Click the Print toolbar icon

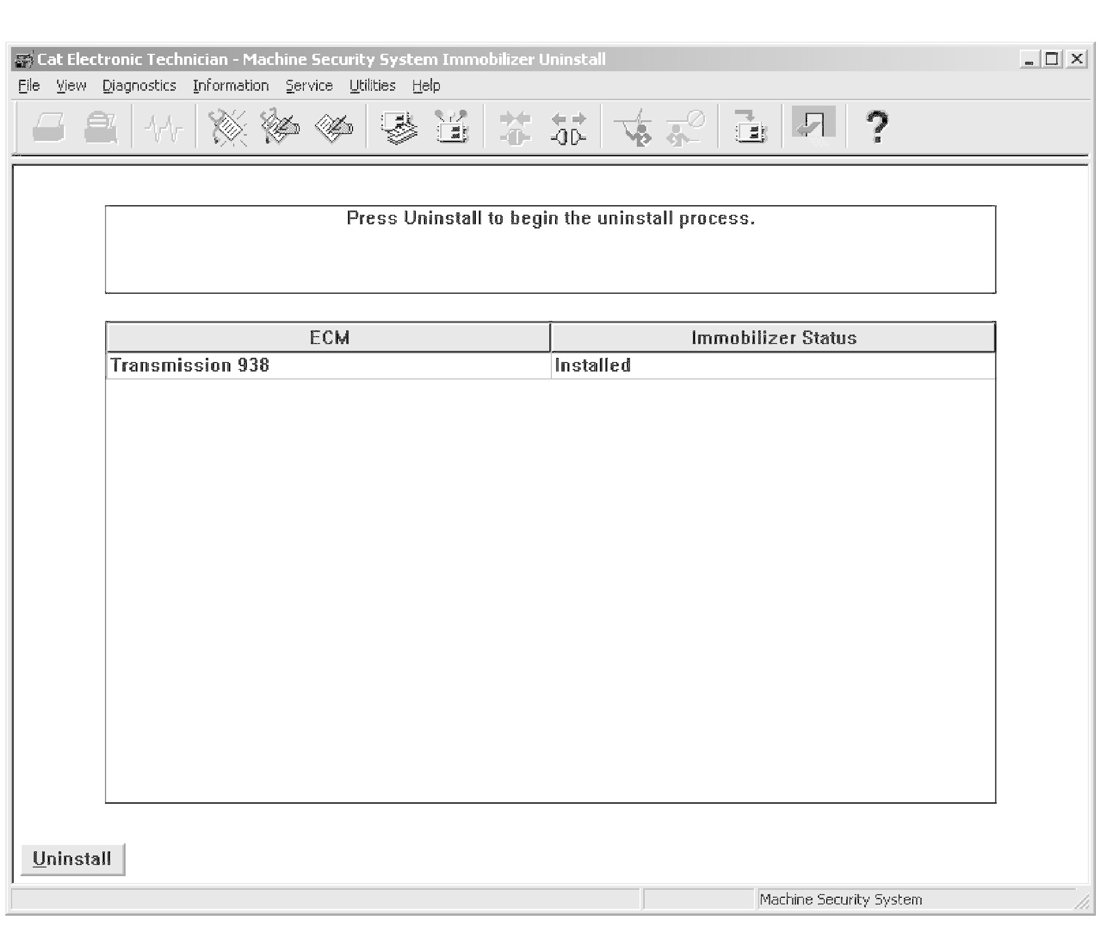pyautogui.click(x=49, y=127)
